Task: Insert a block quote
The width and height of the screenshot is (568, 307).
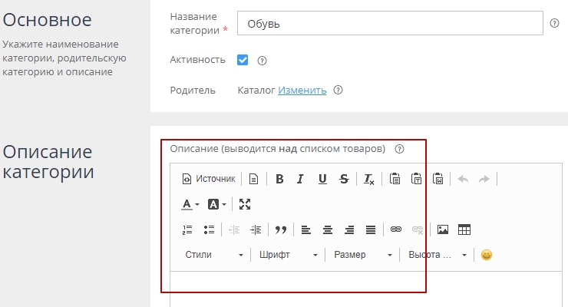Action: pos(281,229)
